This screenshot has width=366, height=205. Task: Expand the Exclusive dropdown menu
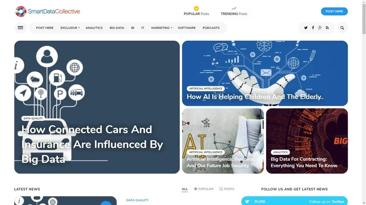click(70, 28)
